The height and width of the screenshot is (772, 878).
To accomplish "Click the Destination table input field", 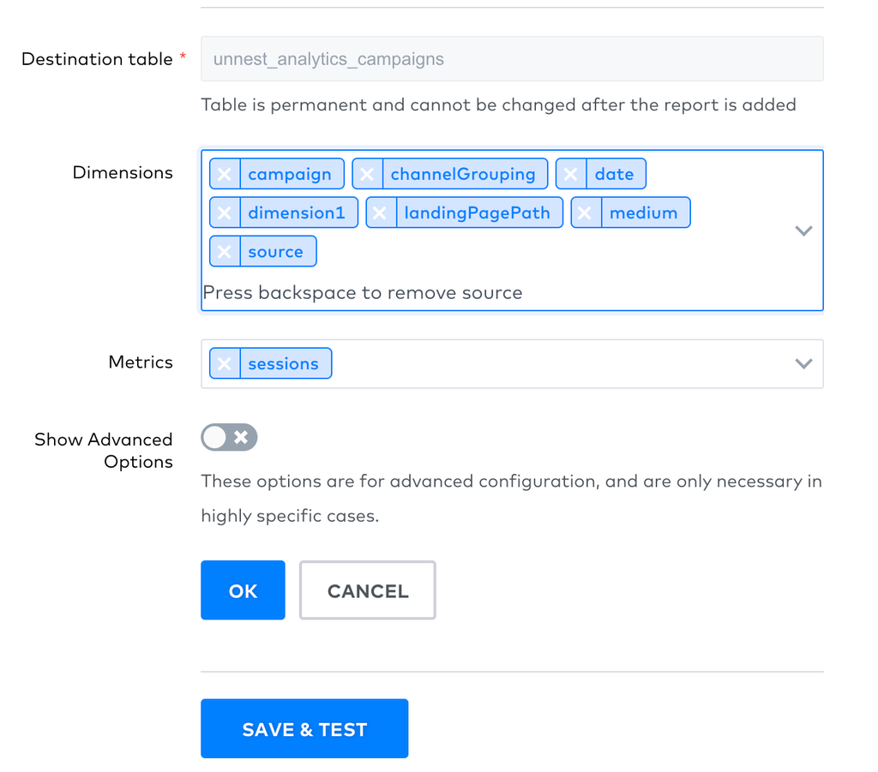I will click(x=512, y=59).
